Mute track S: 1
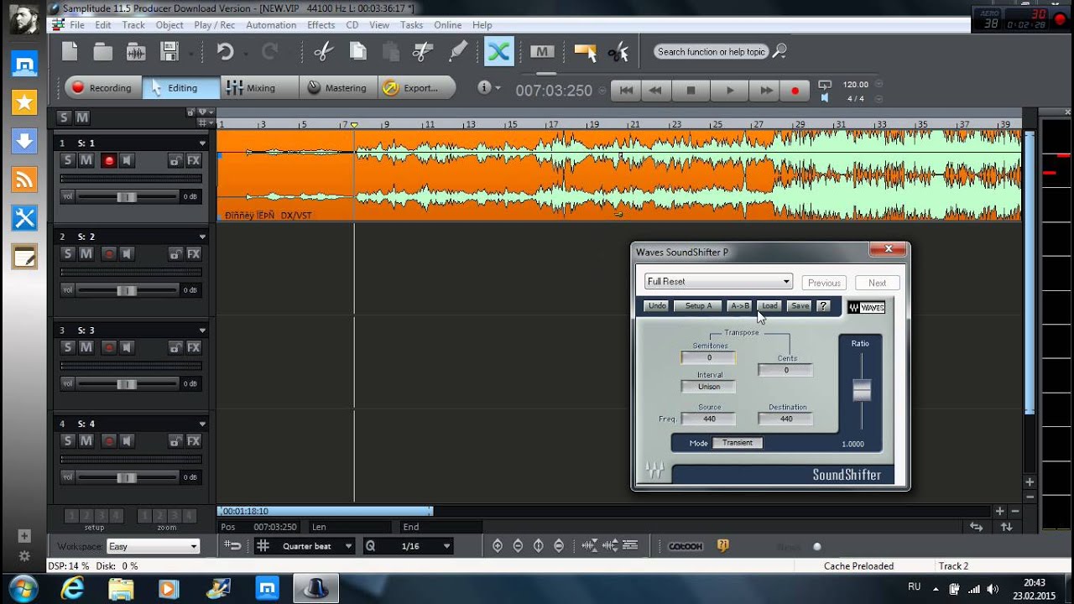The width and height of the screenshot is (1074, 604). (x=86, y=160)
